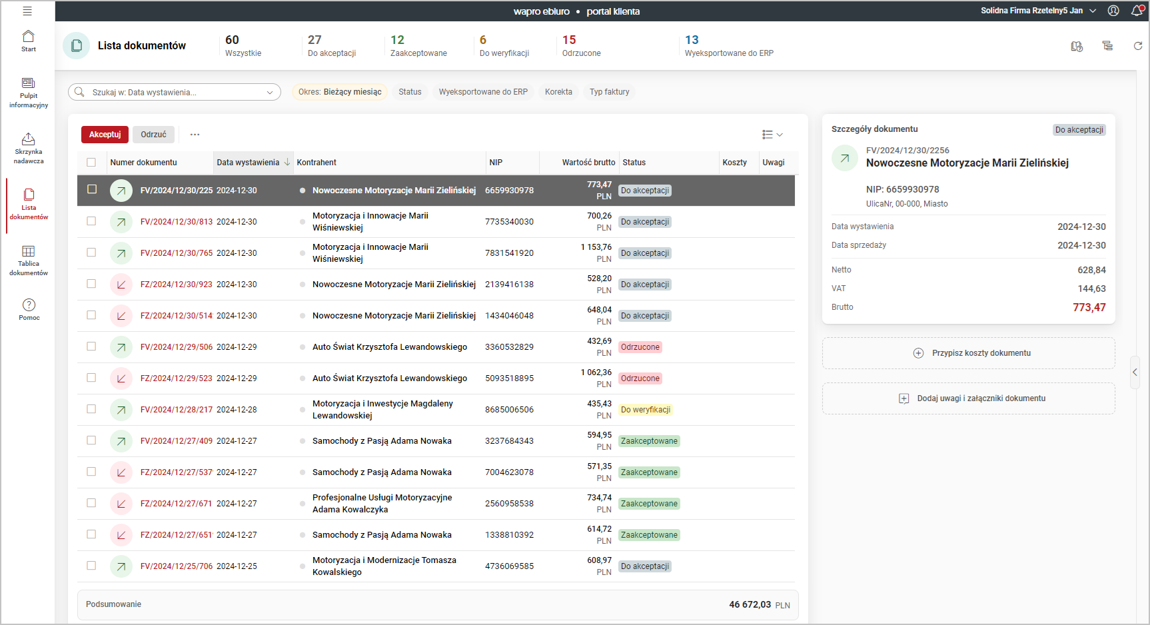Expand the company name dropdown in header
Screen dimensions: 1150x625
click(1093, 11)
